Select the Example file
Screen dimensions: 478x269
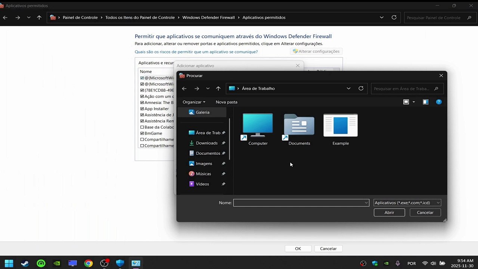pos(341,130)
